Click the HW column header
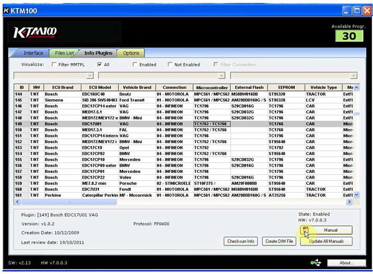This screenshot has height=274, width=373. (x=37, y=87)
